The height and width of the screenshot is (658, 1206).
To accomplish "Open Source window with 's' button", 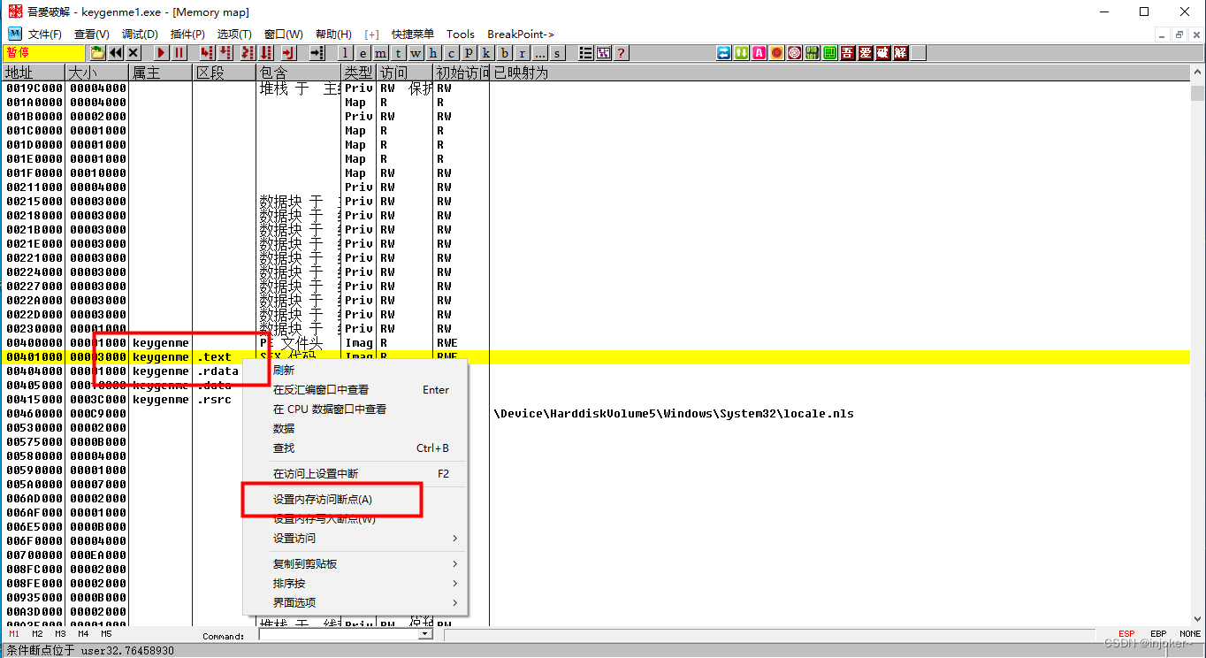I will point(557,53).
